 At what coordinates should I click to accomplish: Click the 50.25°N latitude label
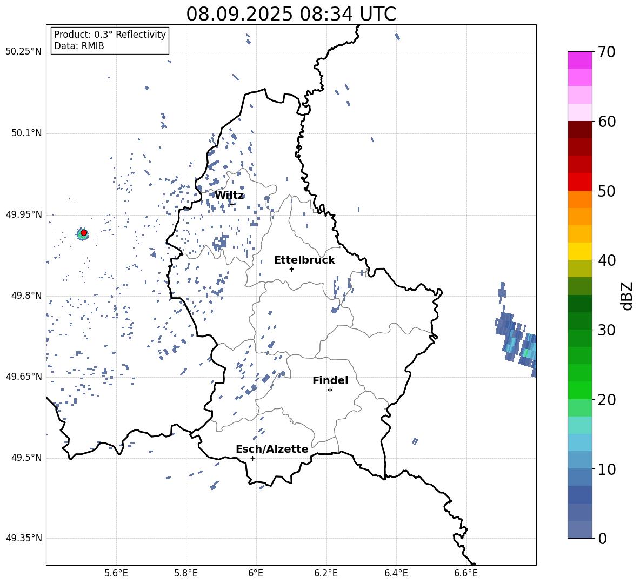[x=24, y=52]
